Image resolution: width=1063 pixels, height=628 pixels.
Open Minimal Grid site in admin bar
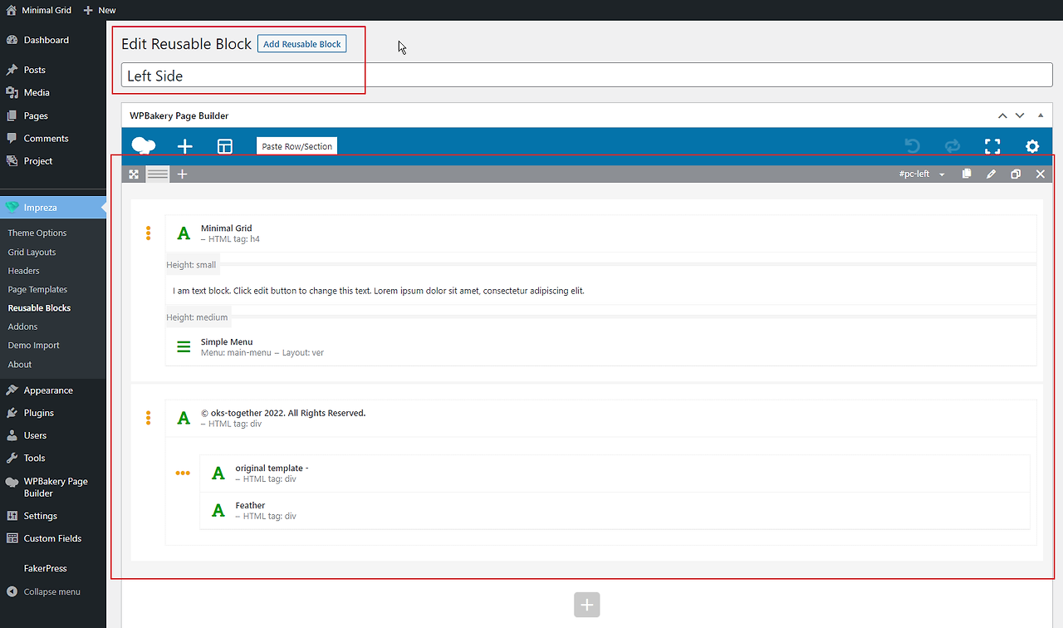click(x=39, y=10)
